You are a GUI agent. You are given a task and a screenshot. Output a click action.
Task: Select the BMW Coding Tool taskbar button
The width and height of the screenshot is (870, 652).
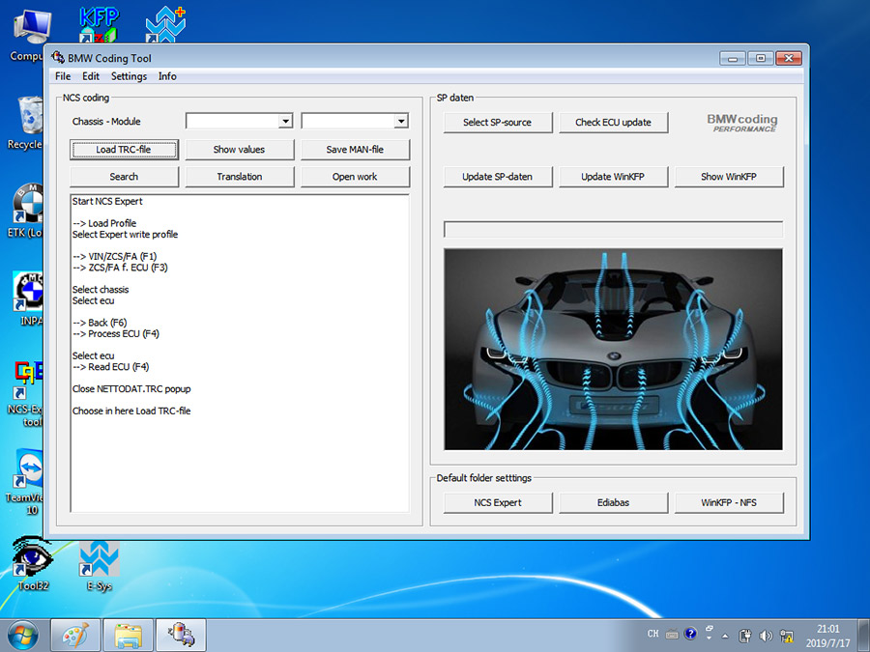[181, 636]
